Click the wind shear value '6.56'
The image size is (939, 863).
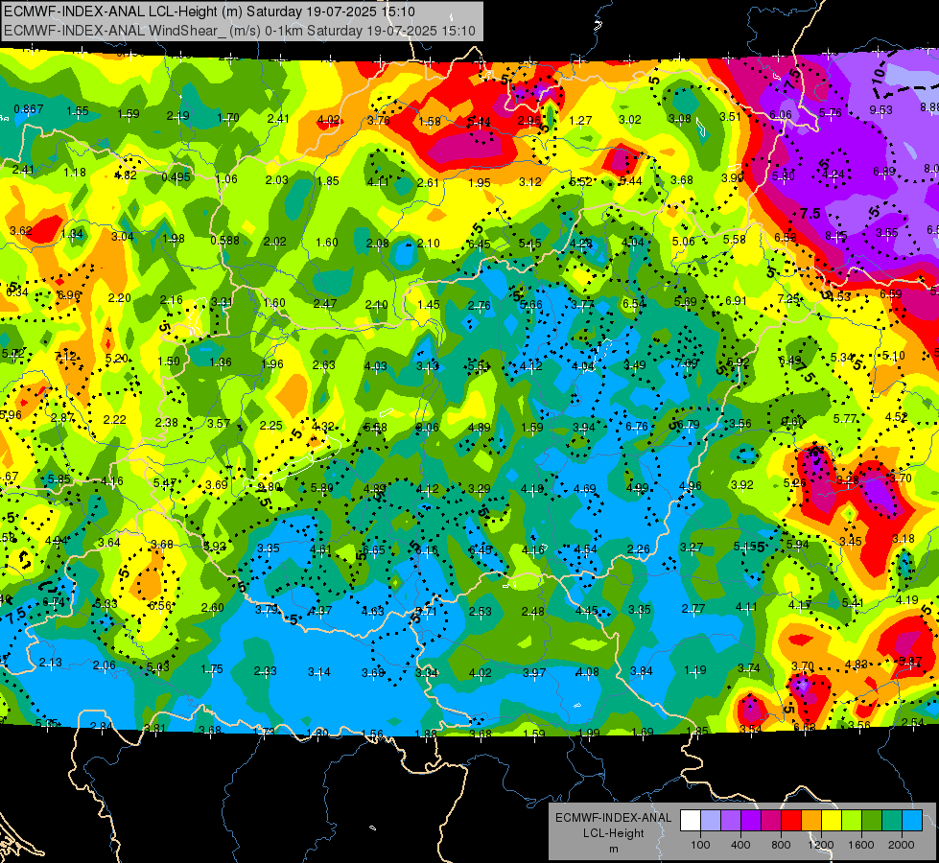[160, 605]
